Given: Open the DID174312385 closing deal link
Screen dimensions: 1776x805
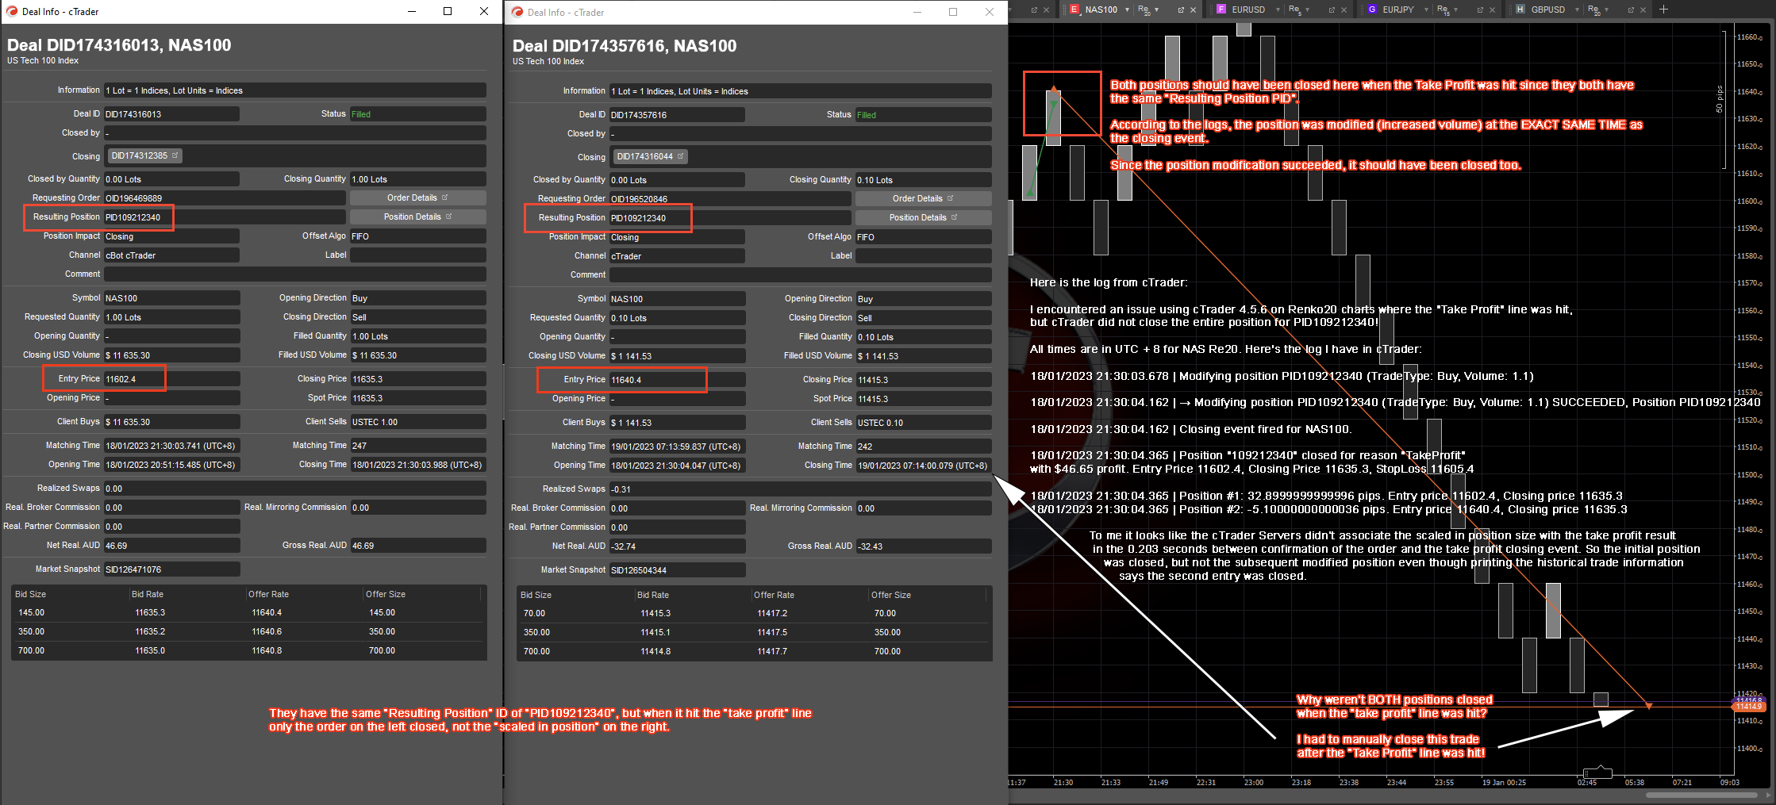Looking at the screenshot, I should [145, 155].
